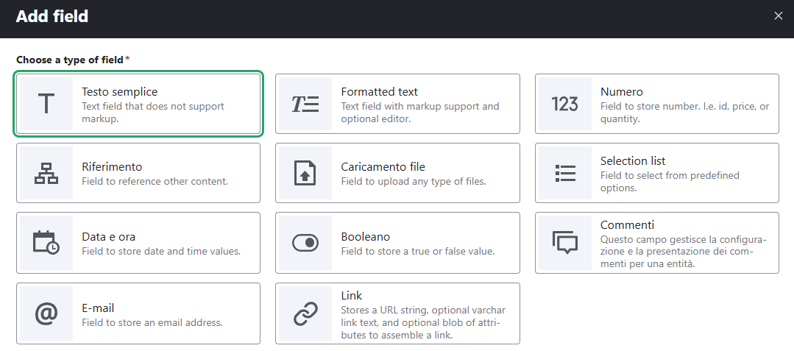This screenshot has width=794, height=351.
Task: Select the 123 Numero icon
Action: click(x=564, y=104)
